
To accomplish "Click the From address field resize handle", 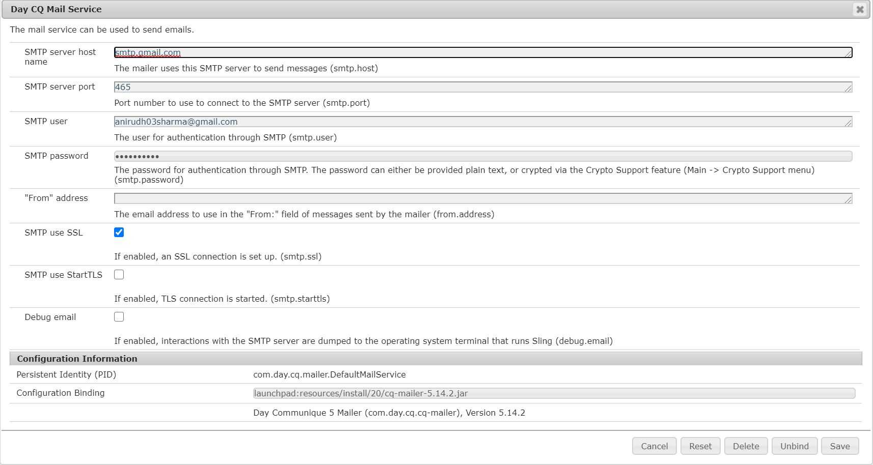I will click(x=849, y=200).
